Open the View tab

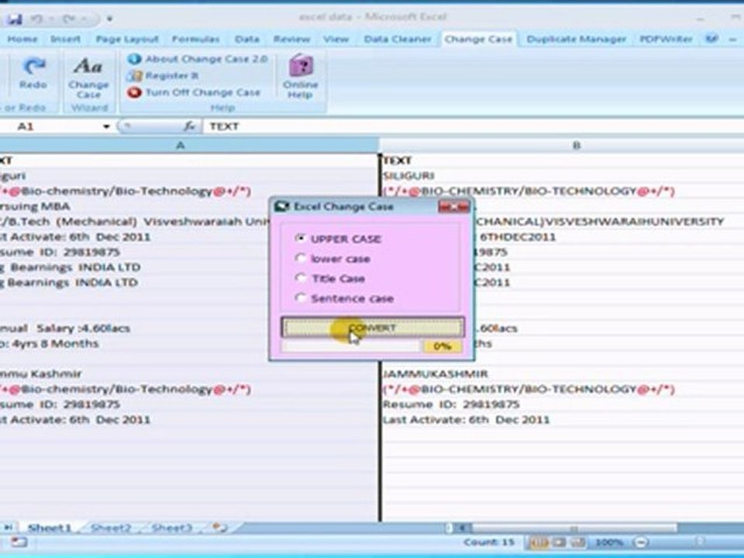tap(336, 39)
